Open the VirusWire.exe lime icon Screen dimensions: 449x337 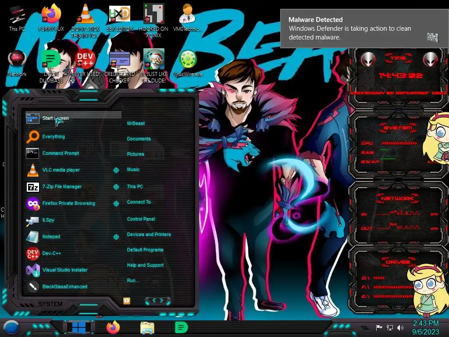click(188, 63)
